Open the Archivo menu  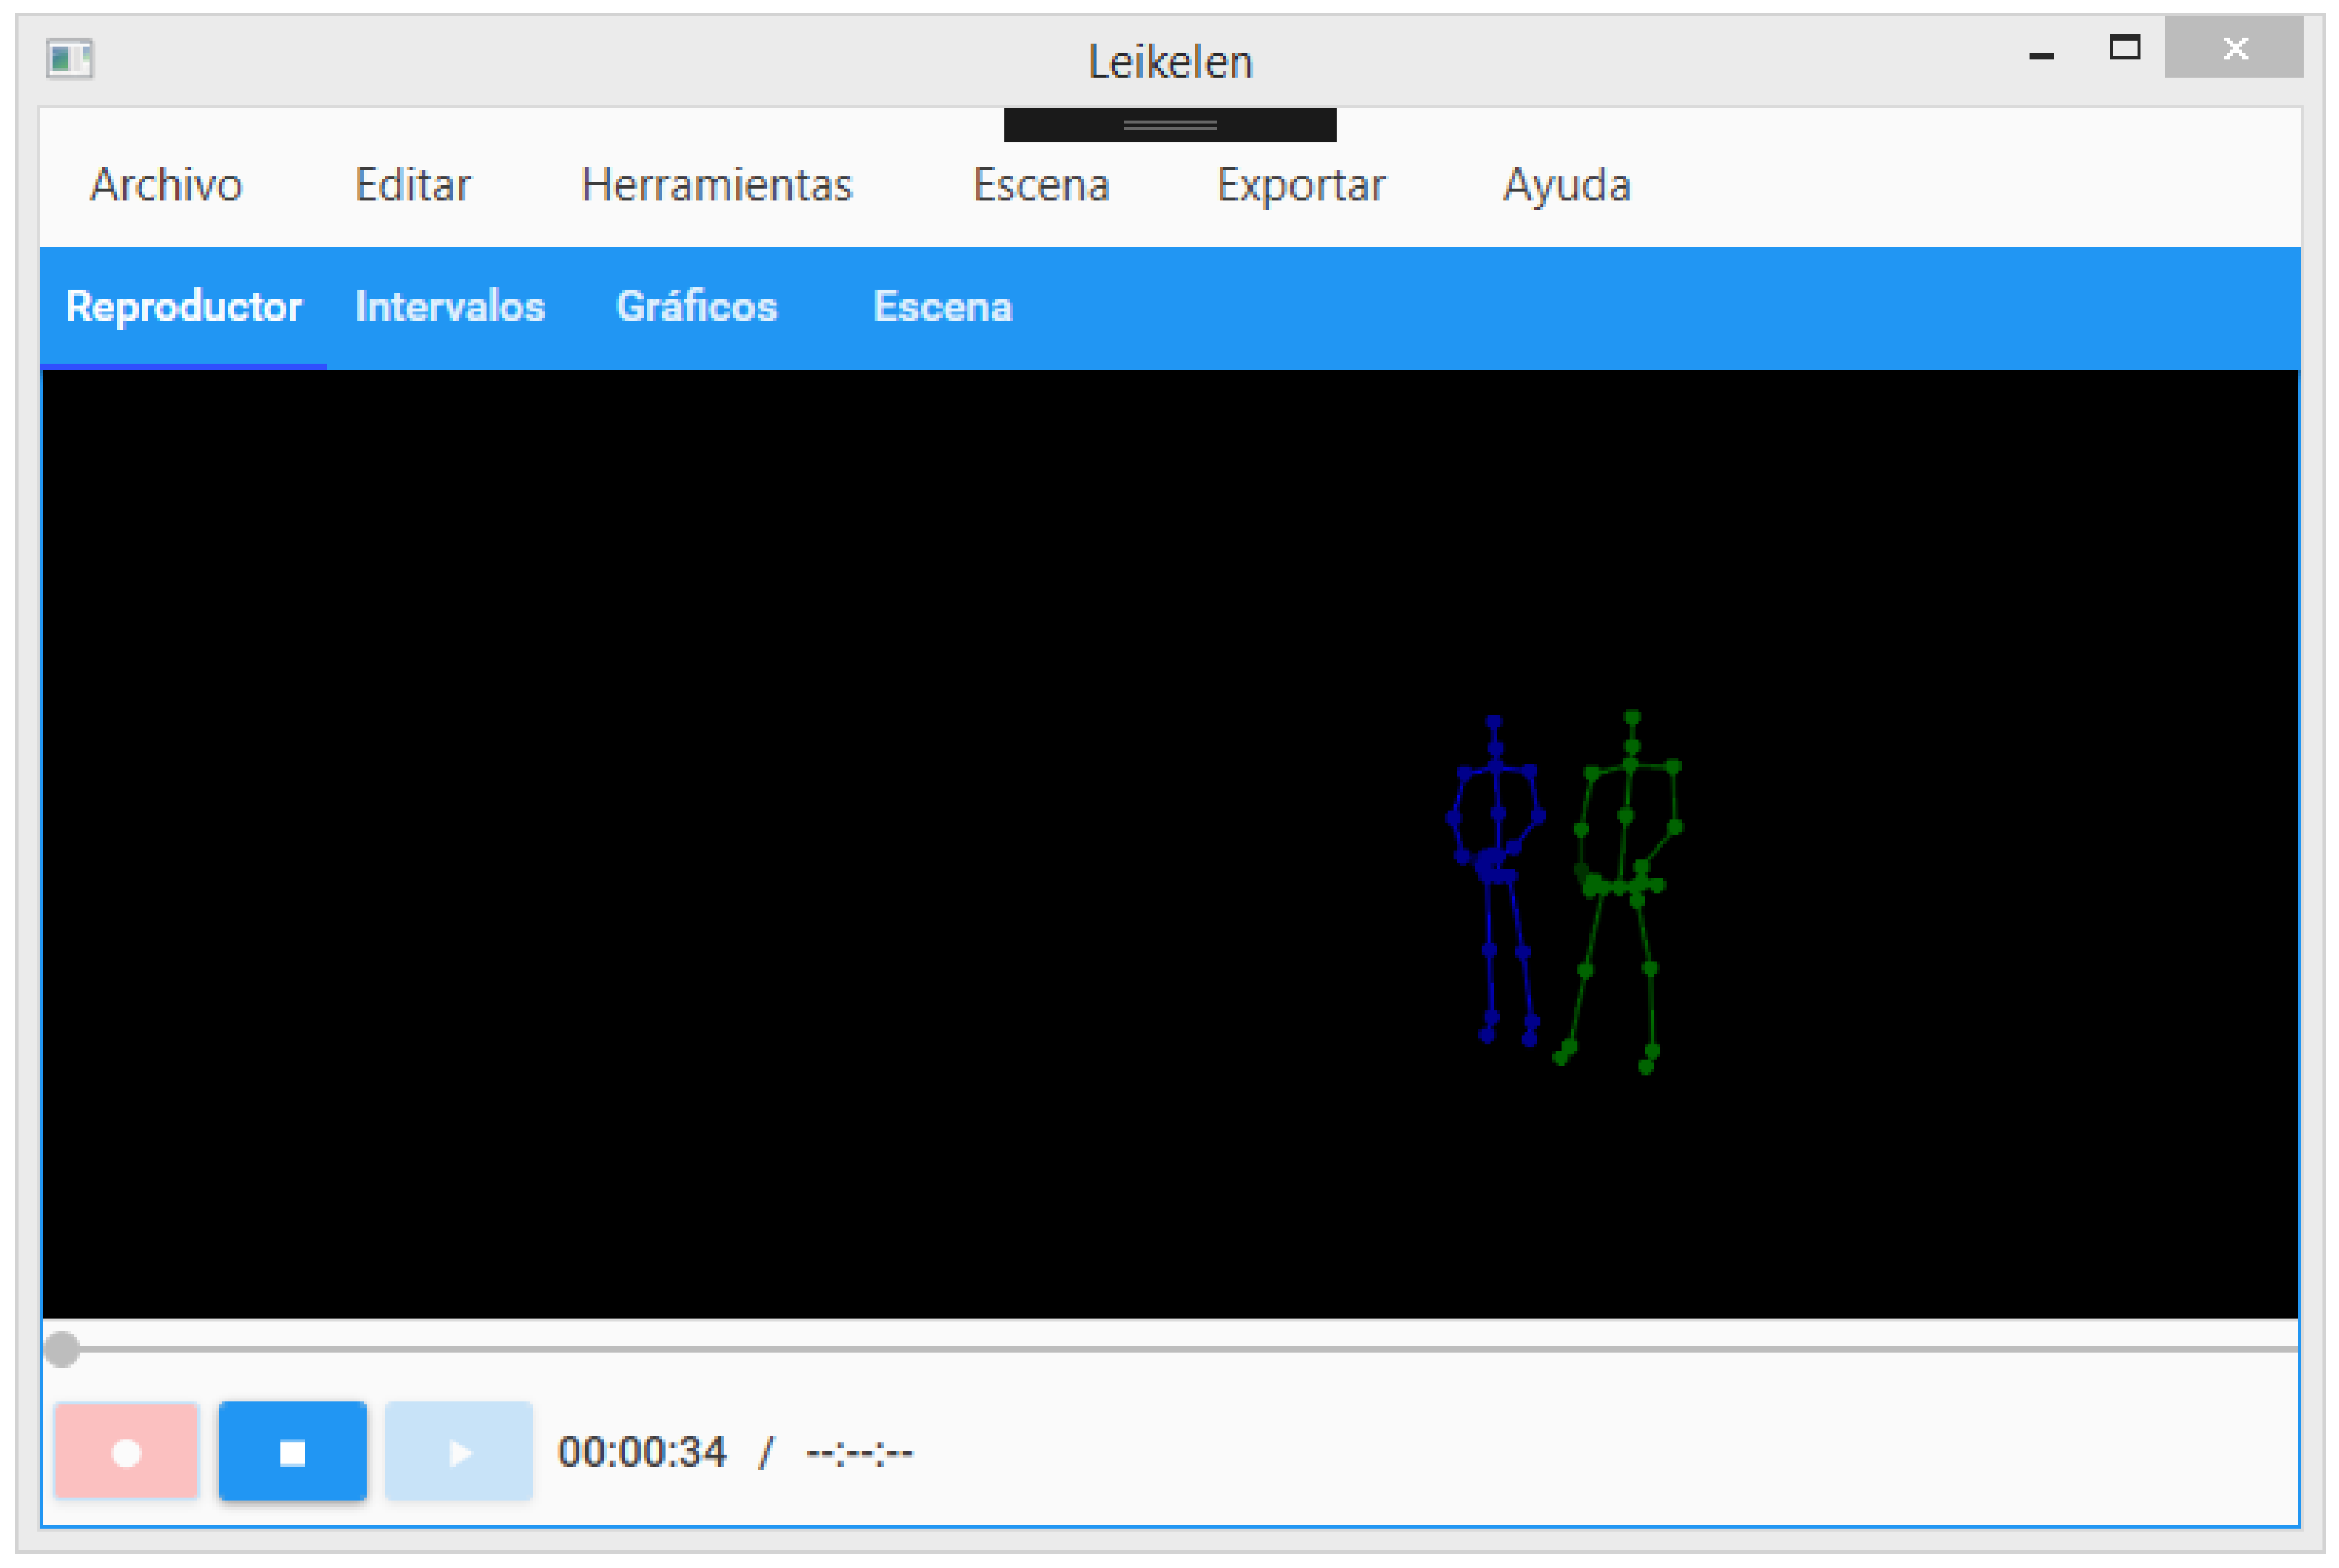point(166,185)
